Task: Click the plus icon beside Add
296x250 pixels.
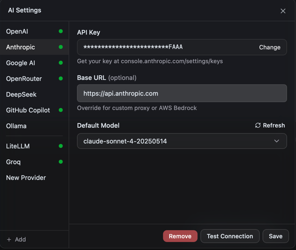Action: tap(9, 240)
